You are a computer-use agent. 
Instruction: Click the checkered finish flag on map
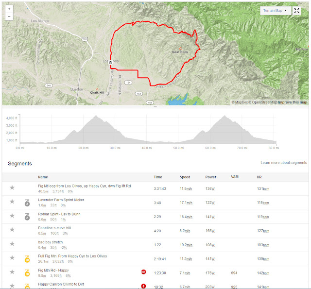click(111, 62)
